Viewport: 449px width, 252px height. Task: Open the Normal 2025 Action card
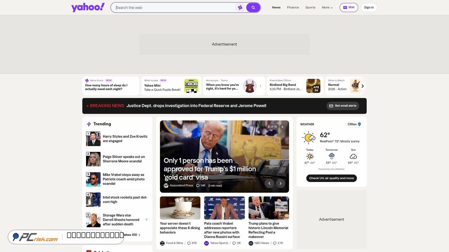coord(344,86)
